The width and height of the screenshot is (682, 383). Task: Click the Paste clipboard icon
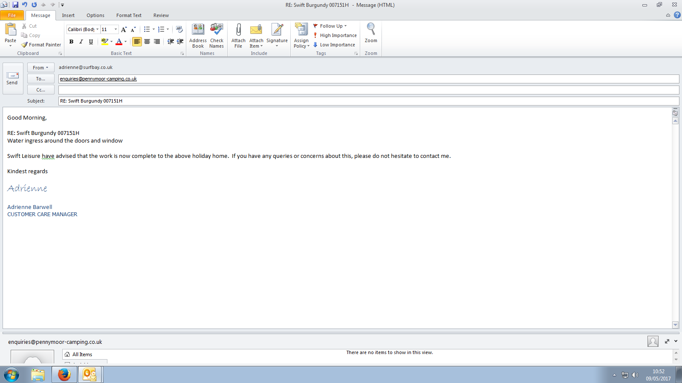point(10,30)
